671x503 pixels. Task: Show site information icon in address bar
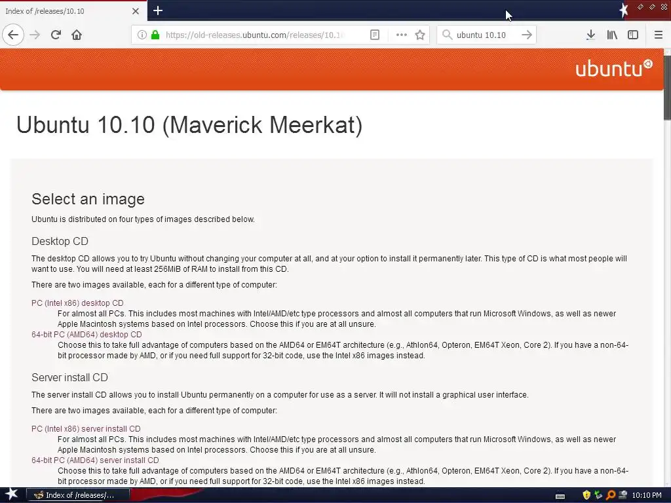click(x=142, y=35)
